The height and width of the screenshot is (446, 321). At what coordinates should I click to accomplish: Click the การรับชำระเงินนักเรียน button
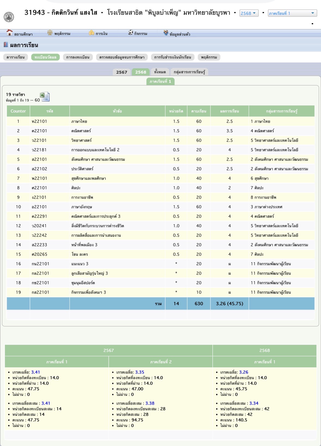click(173, 57)
